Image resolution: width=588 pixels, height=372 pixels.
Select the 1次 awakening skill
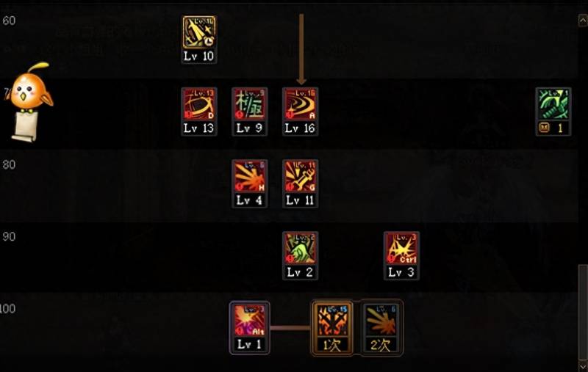(x=332, y=328)
